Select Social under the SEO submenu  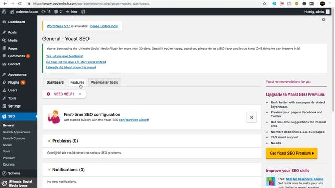click(x=7, y=145)
